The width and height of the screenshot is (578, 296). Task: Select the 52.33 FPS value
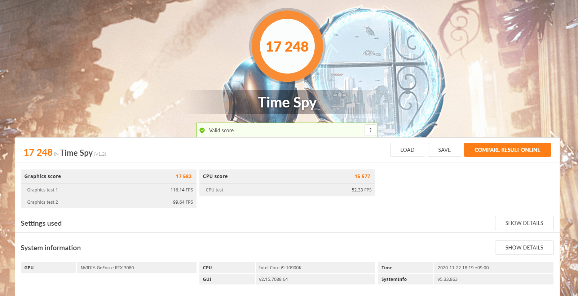pos(362,190)
